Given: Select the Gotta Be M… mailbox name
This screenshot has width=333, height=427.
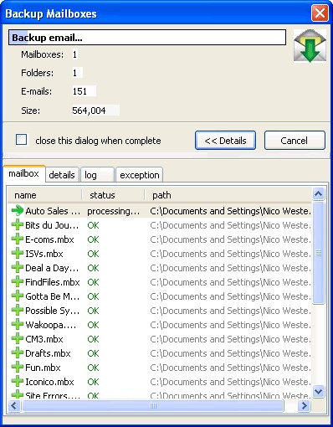Looking at the screenshot, I should click(52, 296).
